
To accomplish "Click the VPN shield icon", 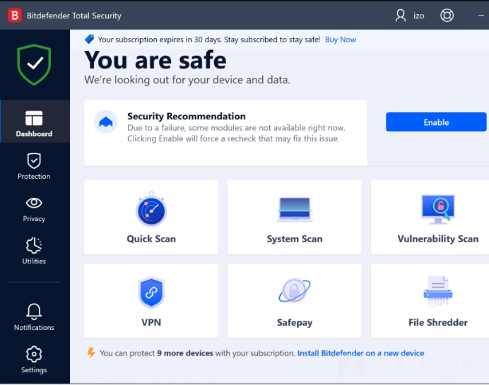I will click(151, 292).
